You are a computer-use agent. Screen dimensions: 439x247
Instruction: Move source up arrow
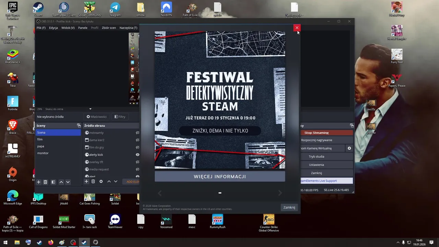coord(109,181)
